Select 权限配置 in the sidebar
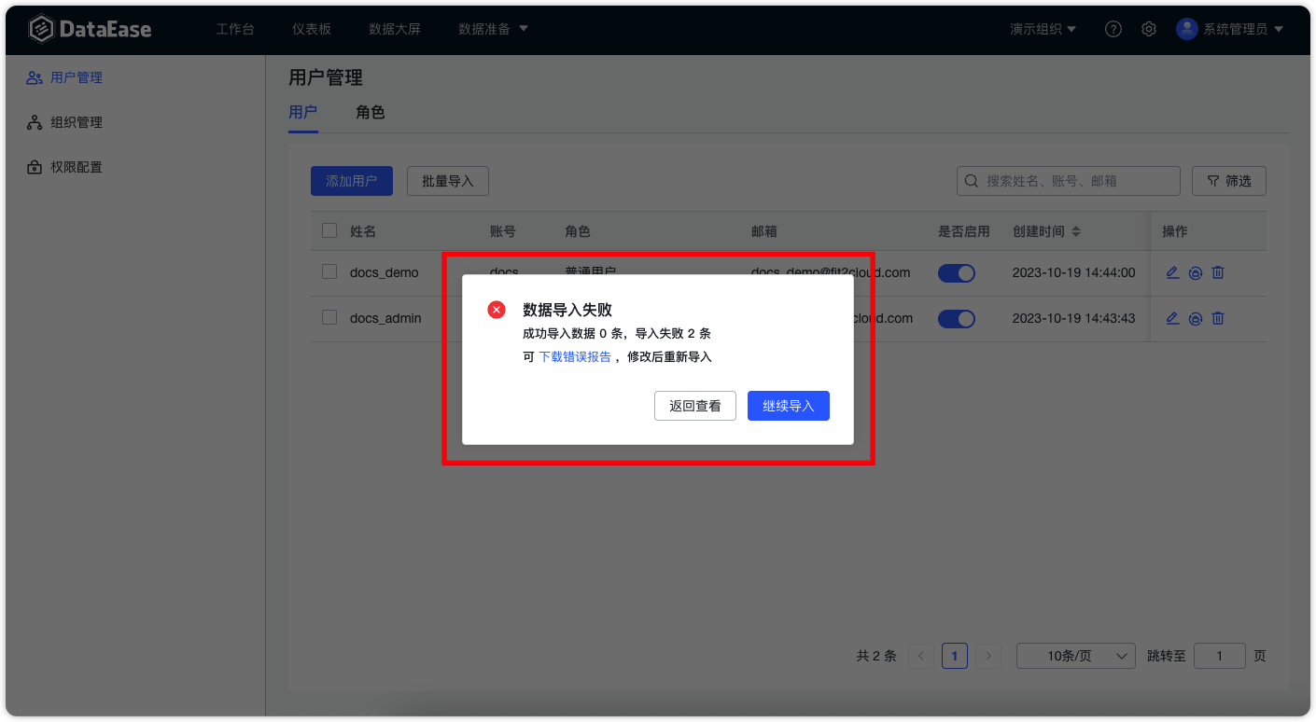Viewport: 1316px width, 722px height. [77, 167]
